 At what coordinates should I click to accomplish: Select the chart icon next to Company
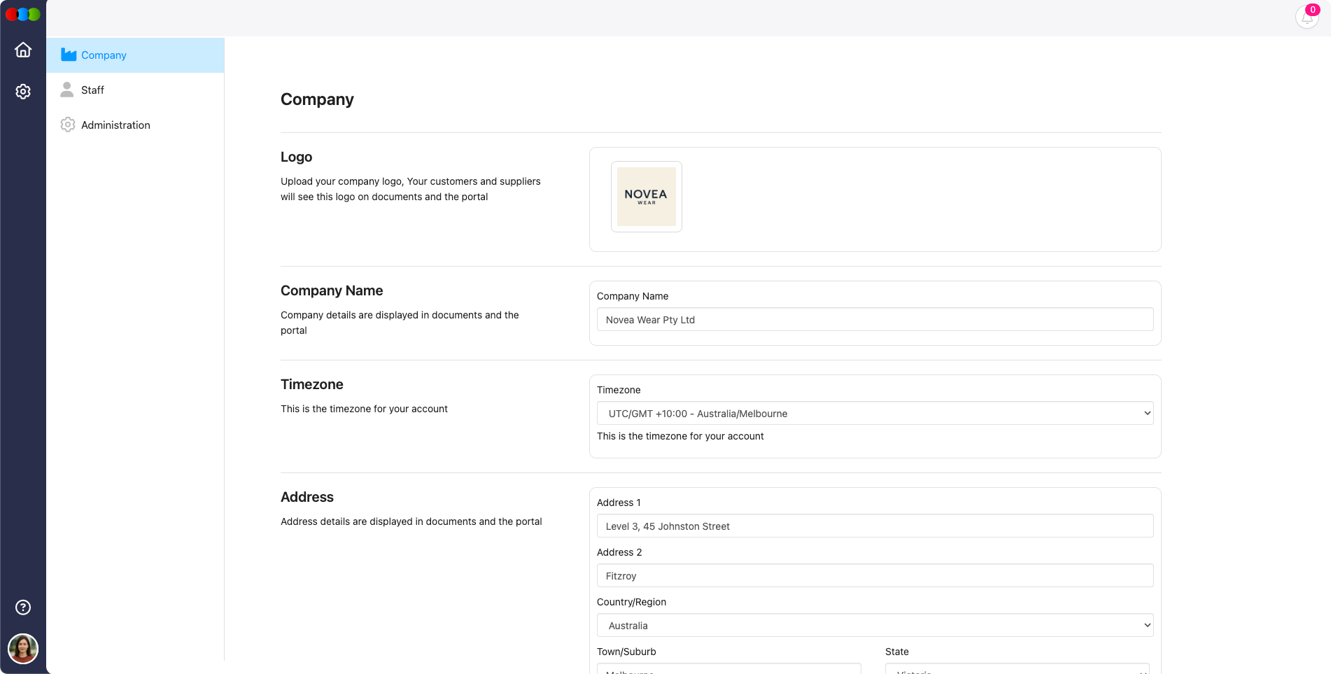tap(68, 55)
